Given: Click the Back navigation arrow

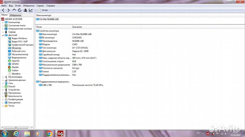Looking at the screenshot, I should (3, 10).
